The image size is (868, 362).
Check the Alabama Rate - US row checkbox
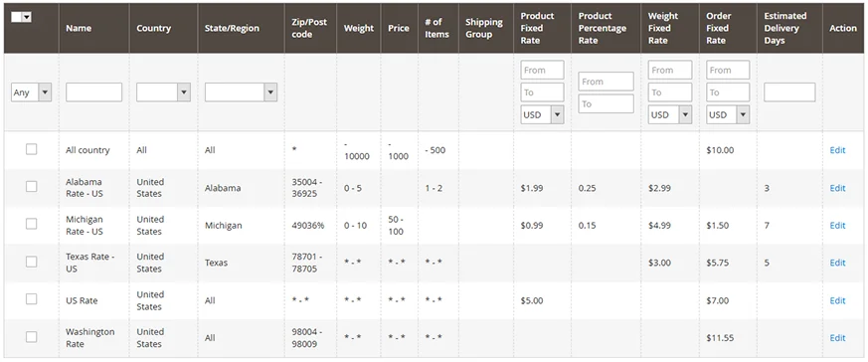32,187
